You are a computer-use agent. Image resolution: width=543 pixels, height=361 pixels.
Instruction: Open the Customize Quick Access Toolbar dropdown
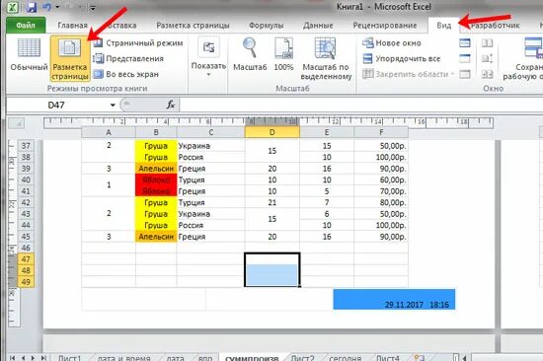click(x=93, y=8)
